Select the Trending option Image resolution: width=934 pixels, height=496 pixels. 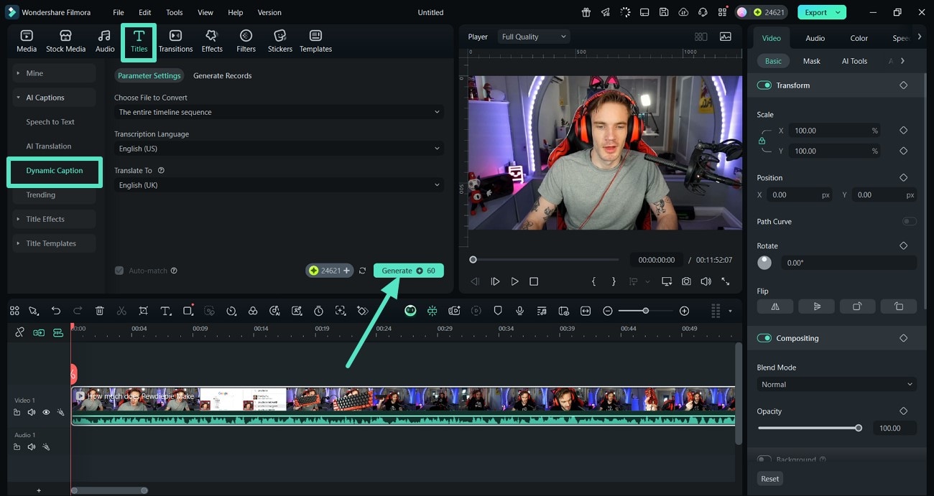(41, 195)
